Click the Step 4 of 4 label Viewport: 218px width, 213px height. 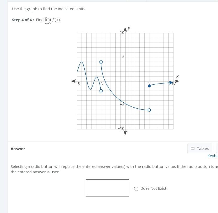click(23, 20)
